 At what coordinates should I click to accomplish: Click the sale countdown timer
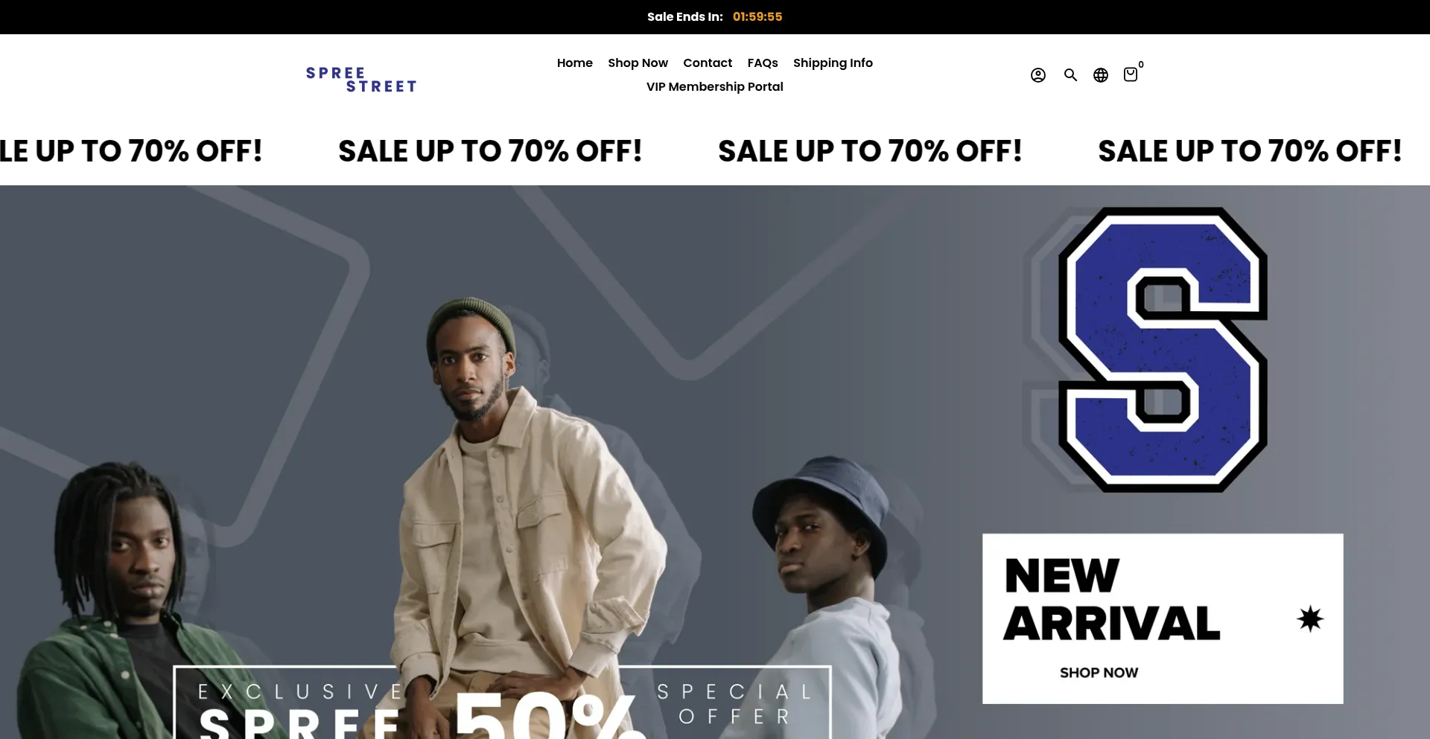[757, 17]
